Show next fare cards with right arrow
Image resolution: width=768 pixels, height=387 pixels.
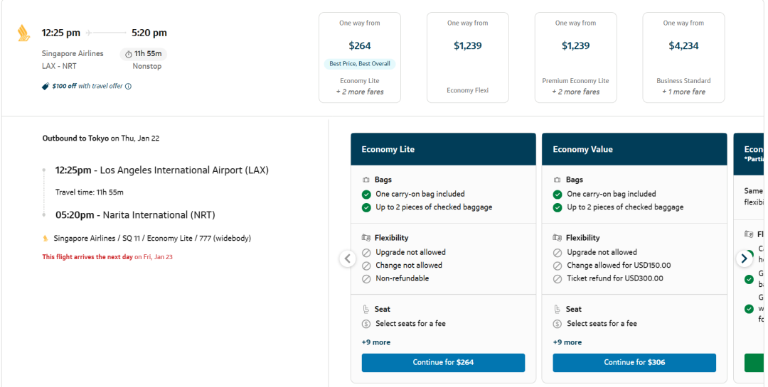[745, 258]
